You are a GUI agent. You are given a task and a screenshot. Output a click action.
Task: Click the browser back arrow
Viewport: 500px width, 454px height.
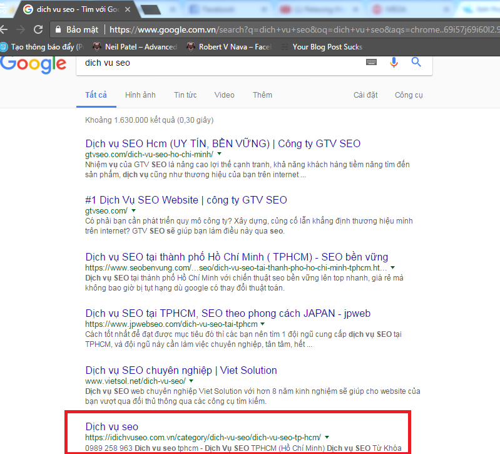[3, 29]
